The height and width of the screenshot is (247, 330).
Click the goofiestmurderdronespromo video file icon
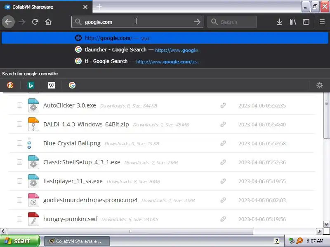coord(33,200)
